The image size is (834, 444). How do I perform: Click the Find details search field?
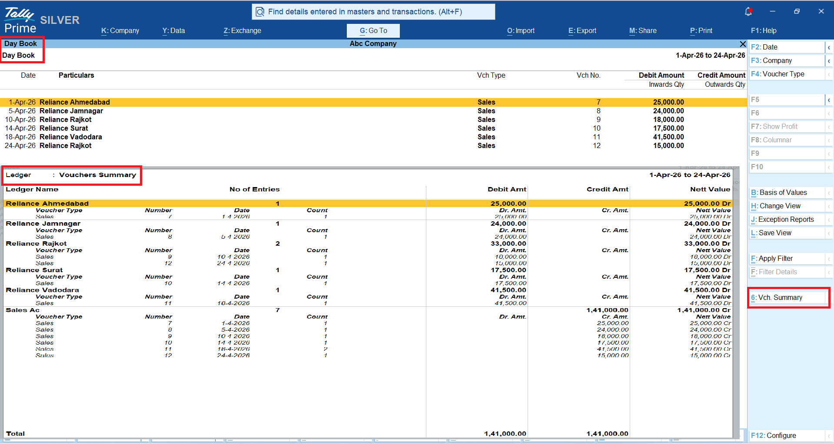[x=373, y=12]
